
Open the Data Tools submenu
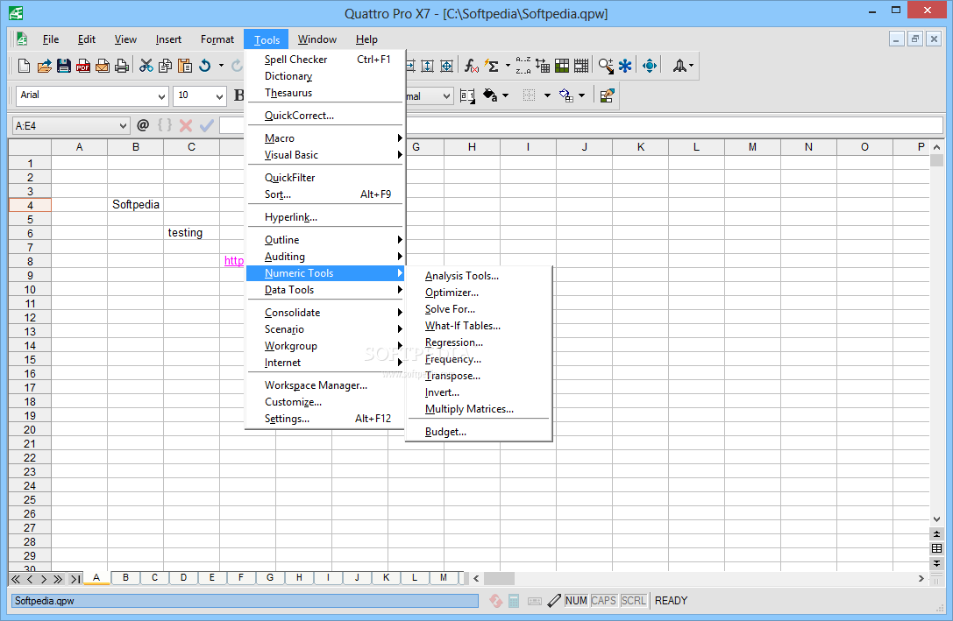(x=326, y=290)
